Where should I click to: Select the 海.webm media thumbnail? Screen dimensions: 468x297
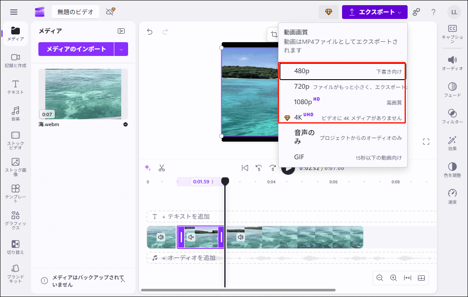83,94
